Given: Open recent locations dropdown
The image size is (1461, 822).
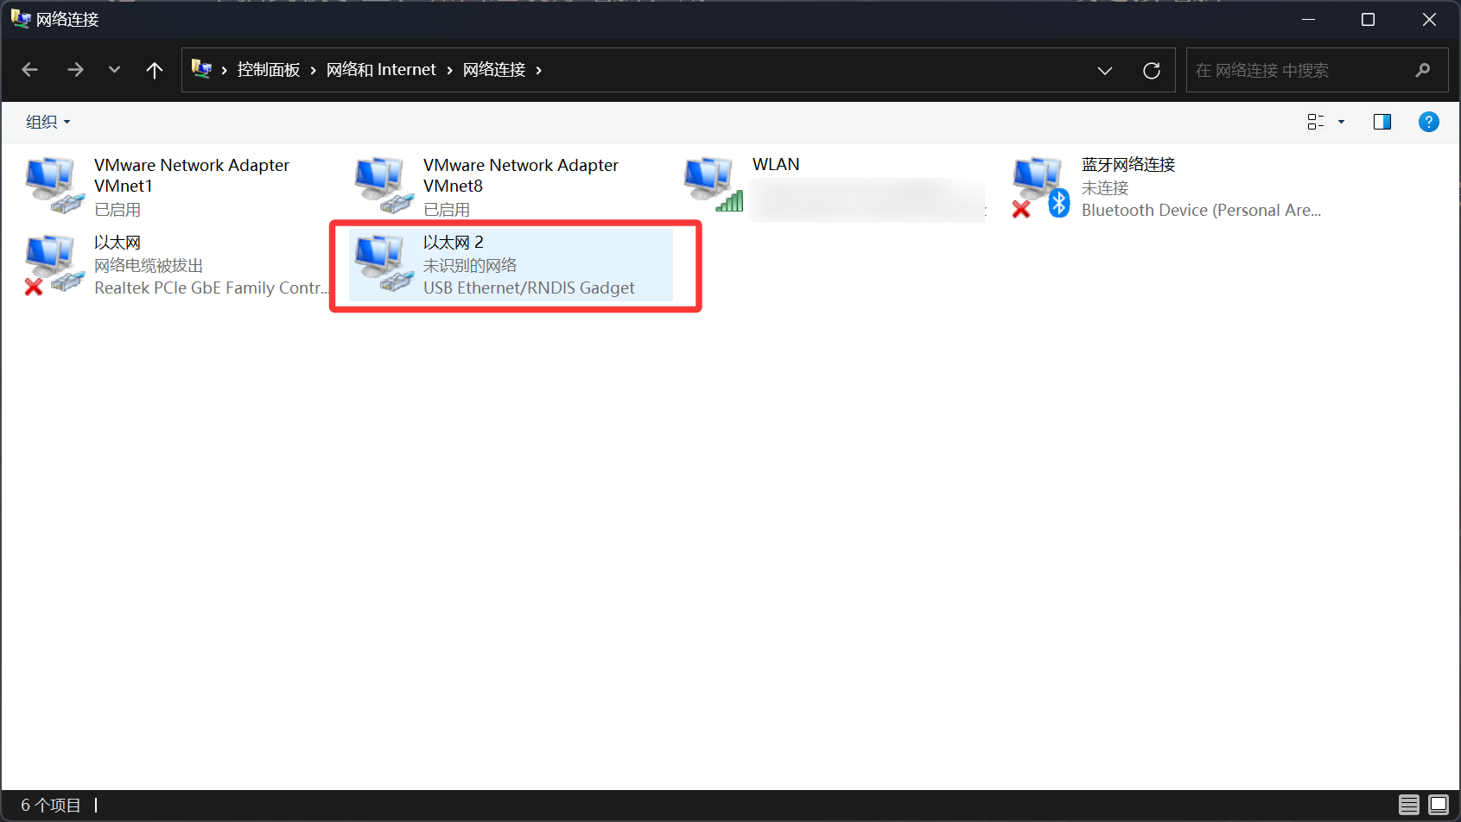Looking at the screenshot, I should click(x=114, y=71).
